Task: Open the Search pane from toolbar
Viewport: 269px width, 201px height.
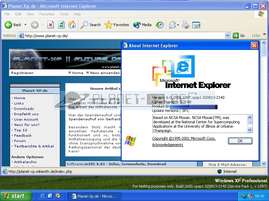Action: pyautogui.click(x=90, y=25)
